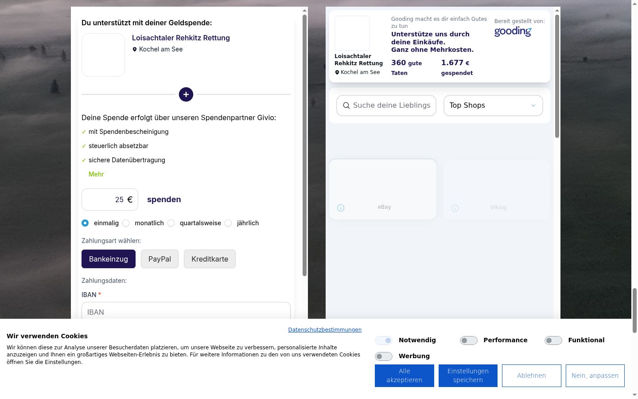Select the monatlich donation frequency
638x399 pixels.
[126, 223]
